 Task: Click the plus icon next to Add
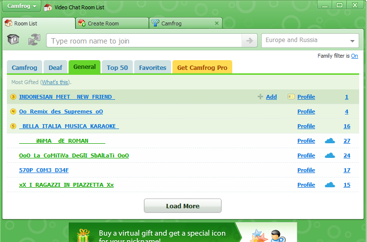[260, 97]
